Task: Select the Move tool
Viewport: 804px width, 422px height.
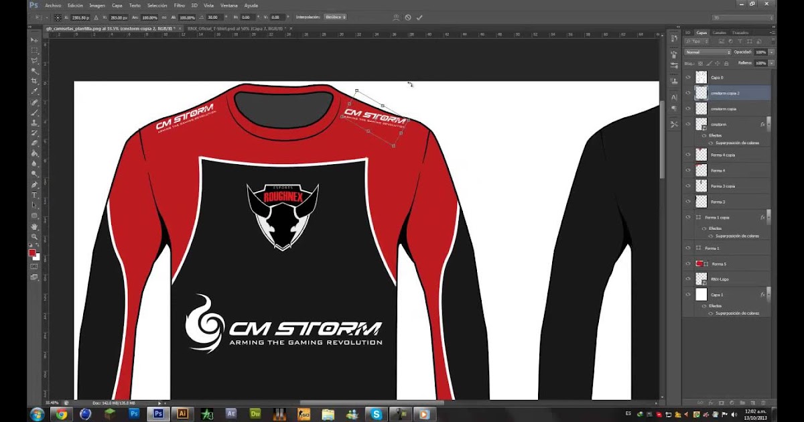Action: [35, 40]
